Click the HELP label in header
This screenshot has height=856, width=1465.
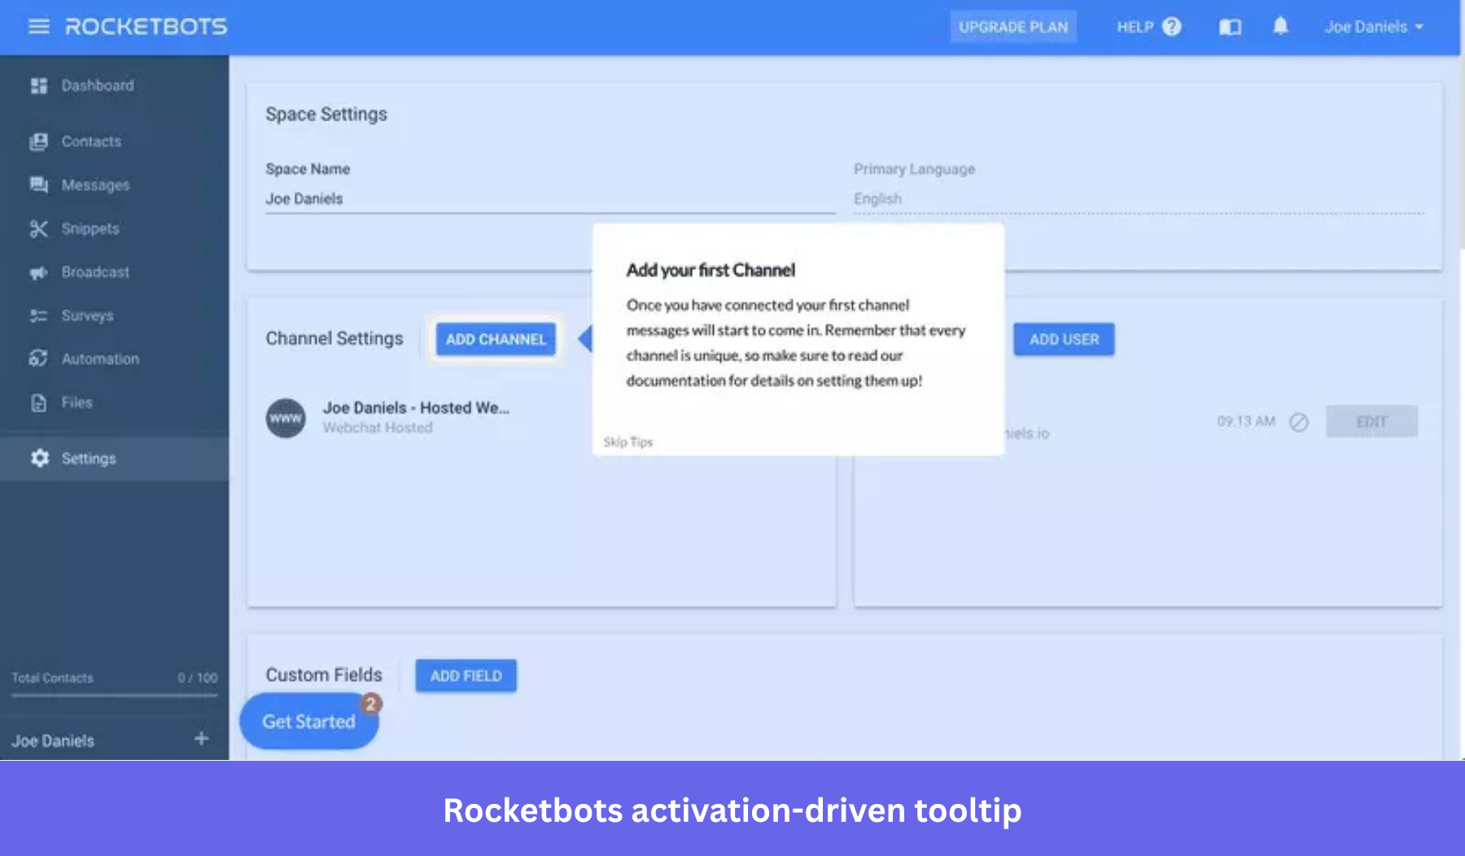[x=1135, y=27]
